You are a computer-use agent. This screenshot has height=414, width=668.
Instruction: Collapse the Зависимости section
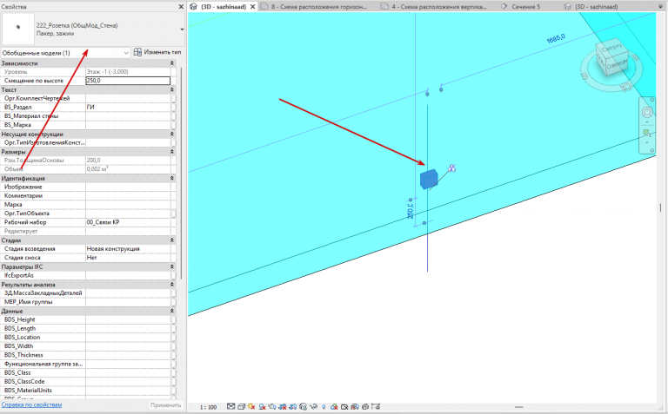click(172, 62)
